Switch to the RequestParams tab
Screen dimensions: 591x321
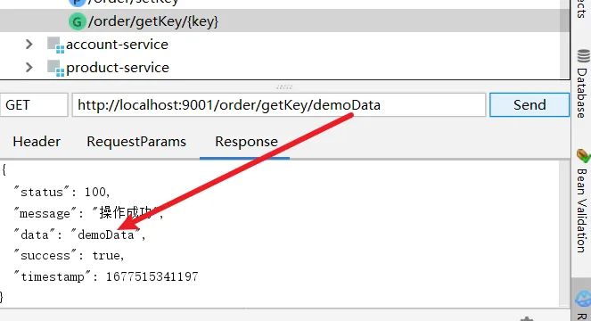coord(136,142)
